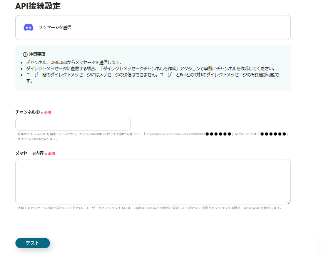Focus the チャンネルID input field
Viewport: 321px width, 256px height.
pyautogui.click(x=73, y=124)
